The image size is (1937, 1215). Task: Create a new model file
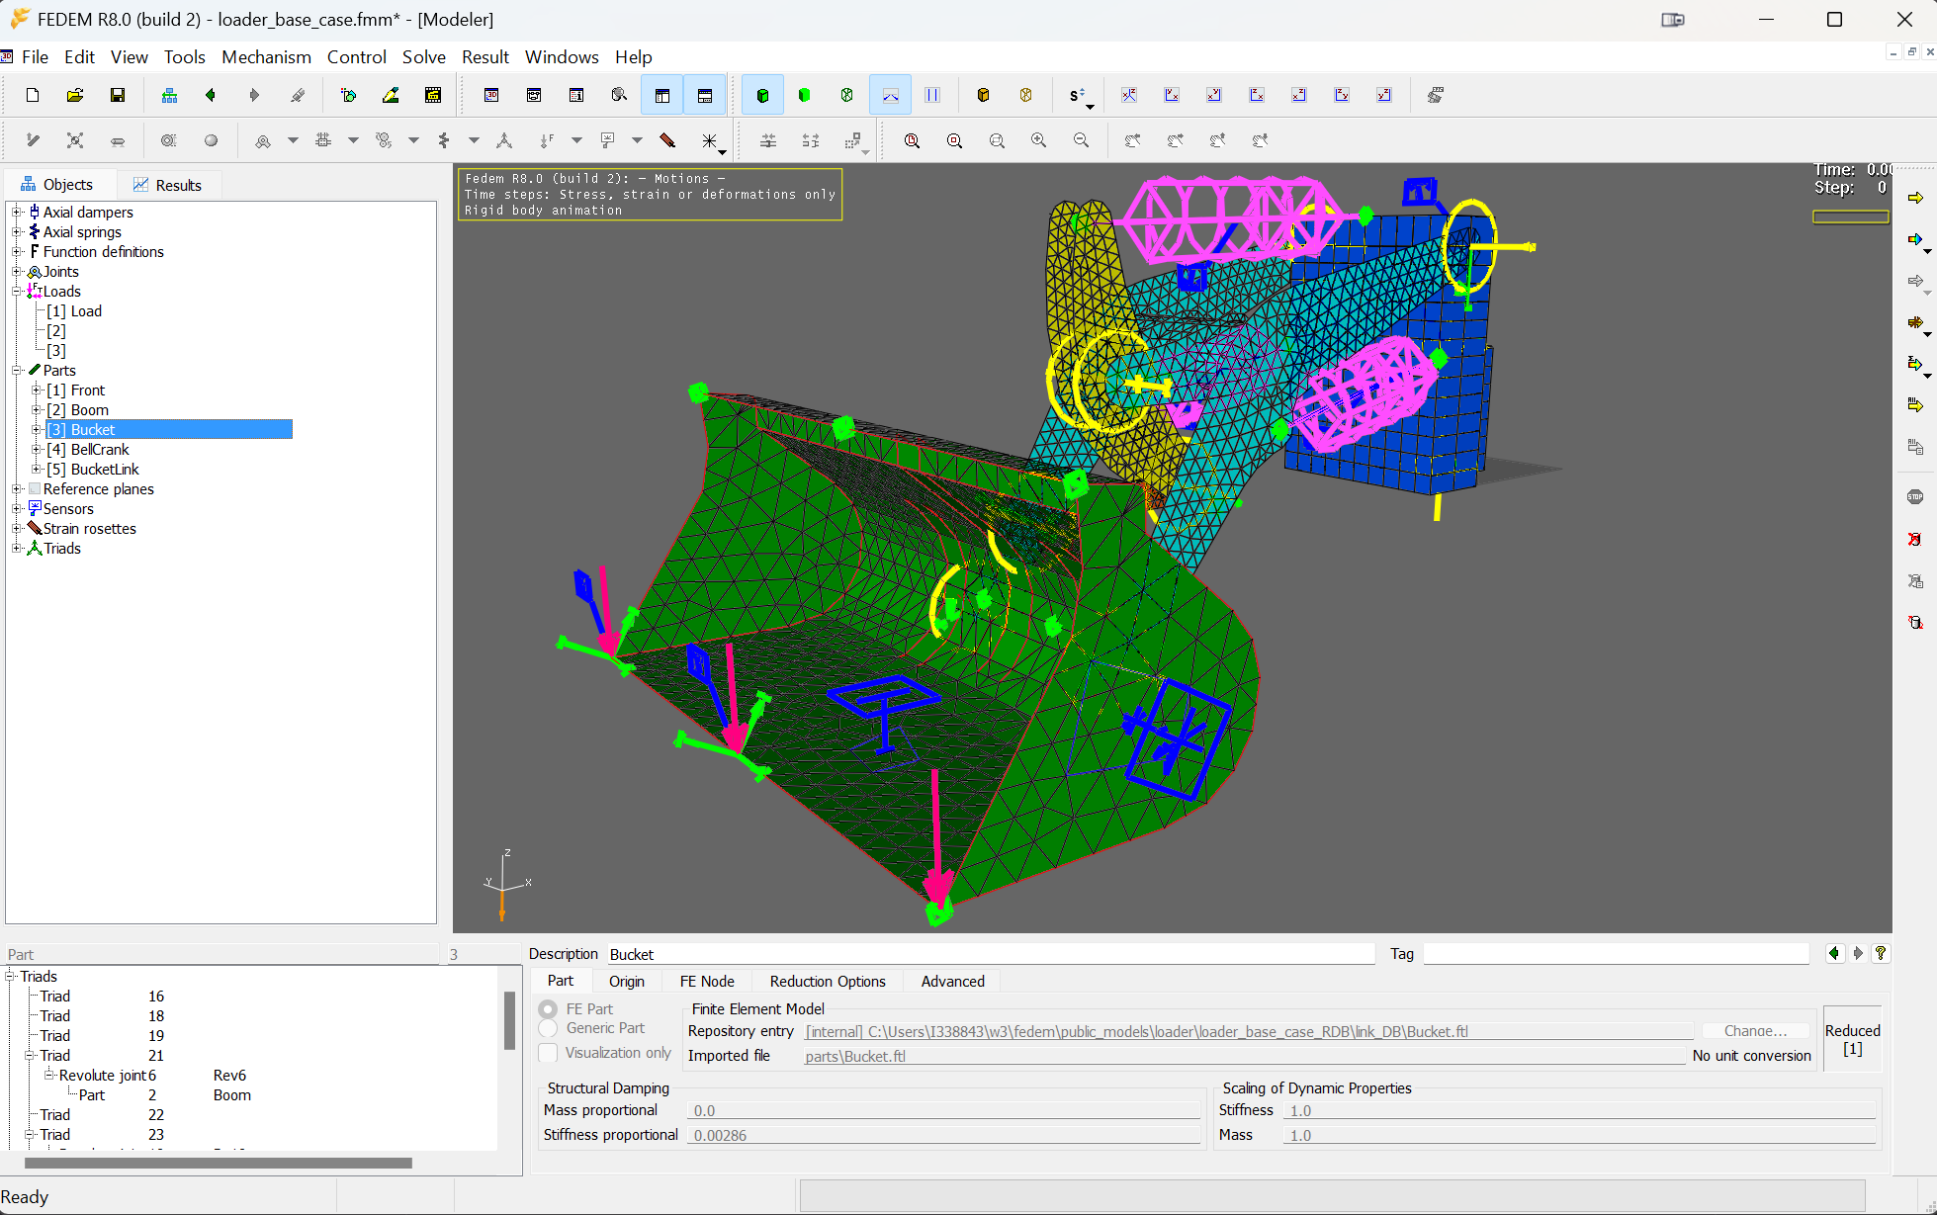(33, 95)
